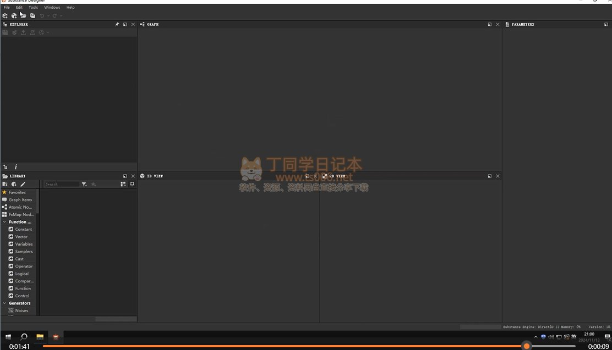The image size is (612, 350).
Task: Toggle the Library favorites star filter
Action: click(x=93, y=184)
